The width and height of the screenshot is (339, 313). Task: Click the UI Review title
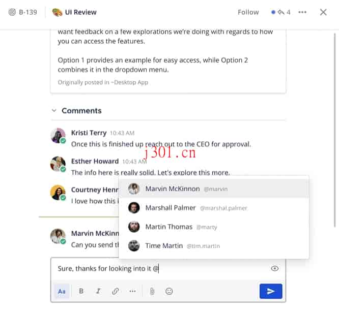pos(80,12)
